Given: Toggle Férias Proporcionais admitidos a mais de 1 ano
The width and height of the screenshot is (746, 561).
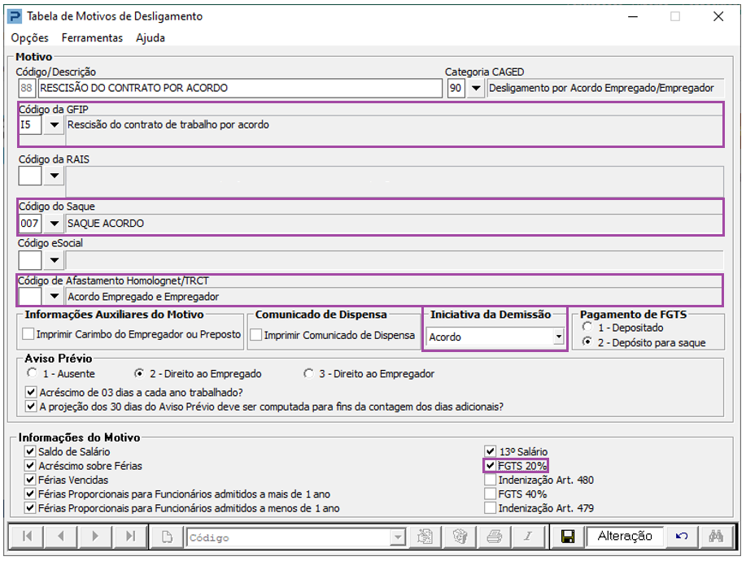Looking at the screenshot, I should point(30,494).
